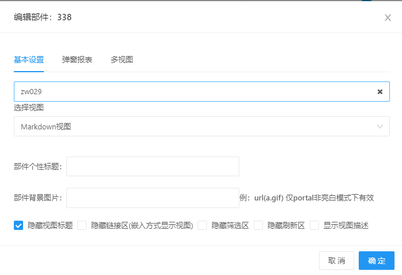Click the 编辑部件：338 dialog title
402x275 pixels.
[x=43, y=17]
